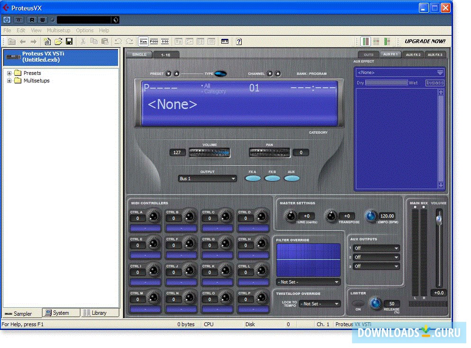Open the Output Bus 1 dropdown
Viewport: 471px width, 348px height.
[207, 179]
